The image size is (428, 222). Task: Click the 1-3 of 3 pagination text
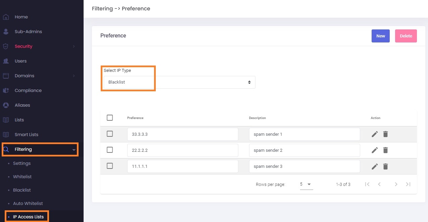coord(343,185)
